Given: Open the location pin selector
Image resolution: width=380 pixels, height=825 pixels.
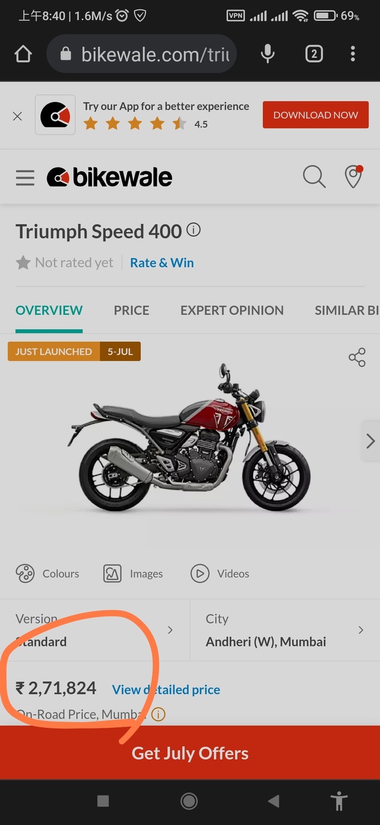Looking at the screenshot, I should [x=353, y=177].
